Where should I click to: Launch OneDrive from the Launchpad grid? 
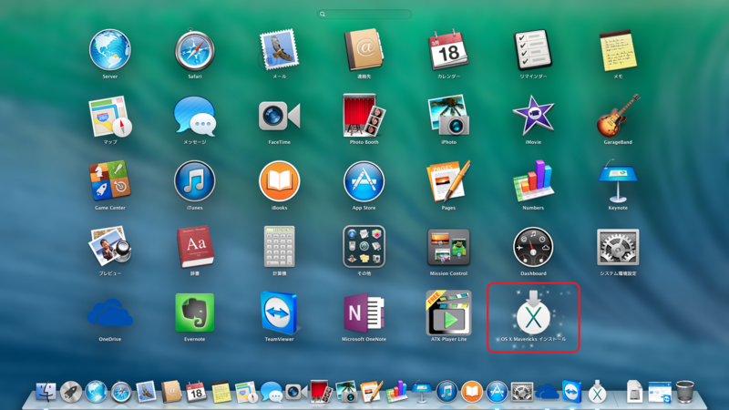110,313
